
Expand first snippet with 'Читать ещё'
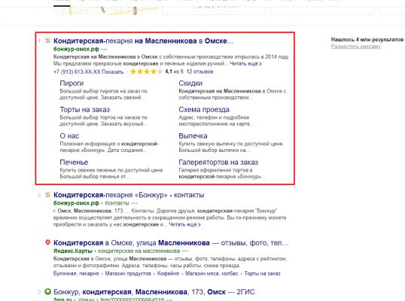245,63
